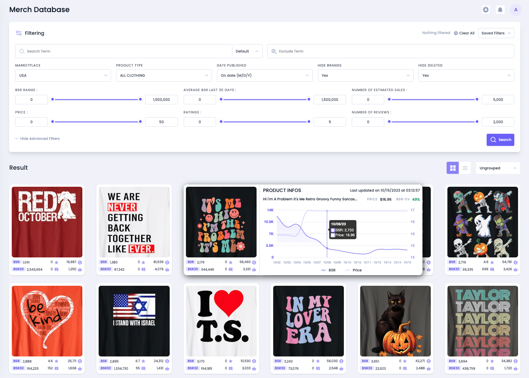Open the Red October shirt thumbnail

click(x=47, y=222)
